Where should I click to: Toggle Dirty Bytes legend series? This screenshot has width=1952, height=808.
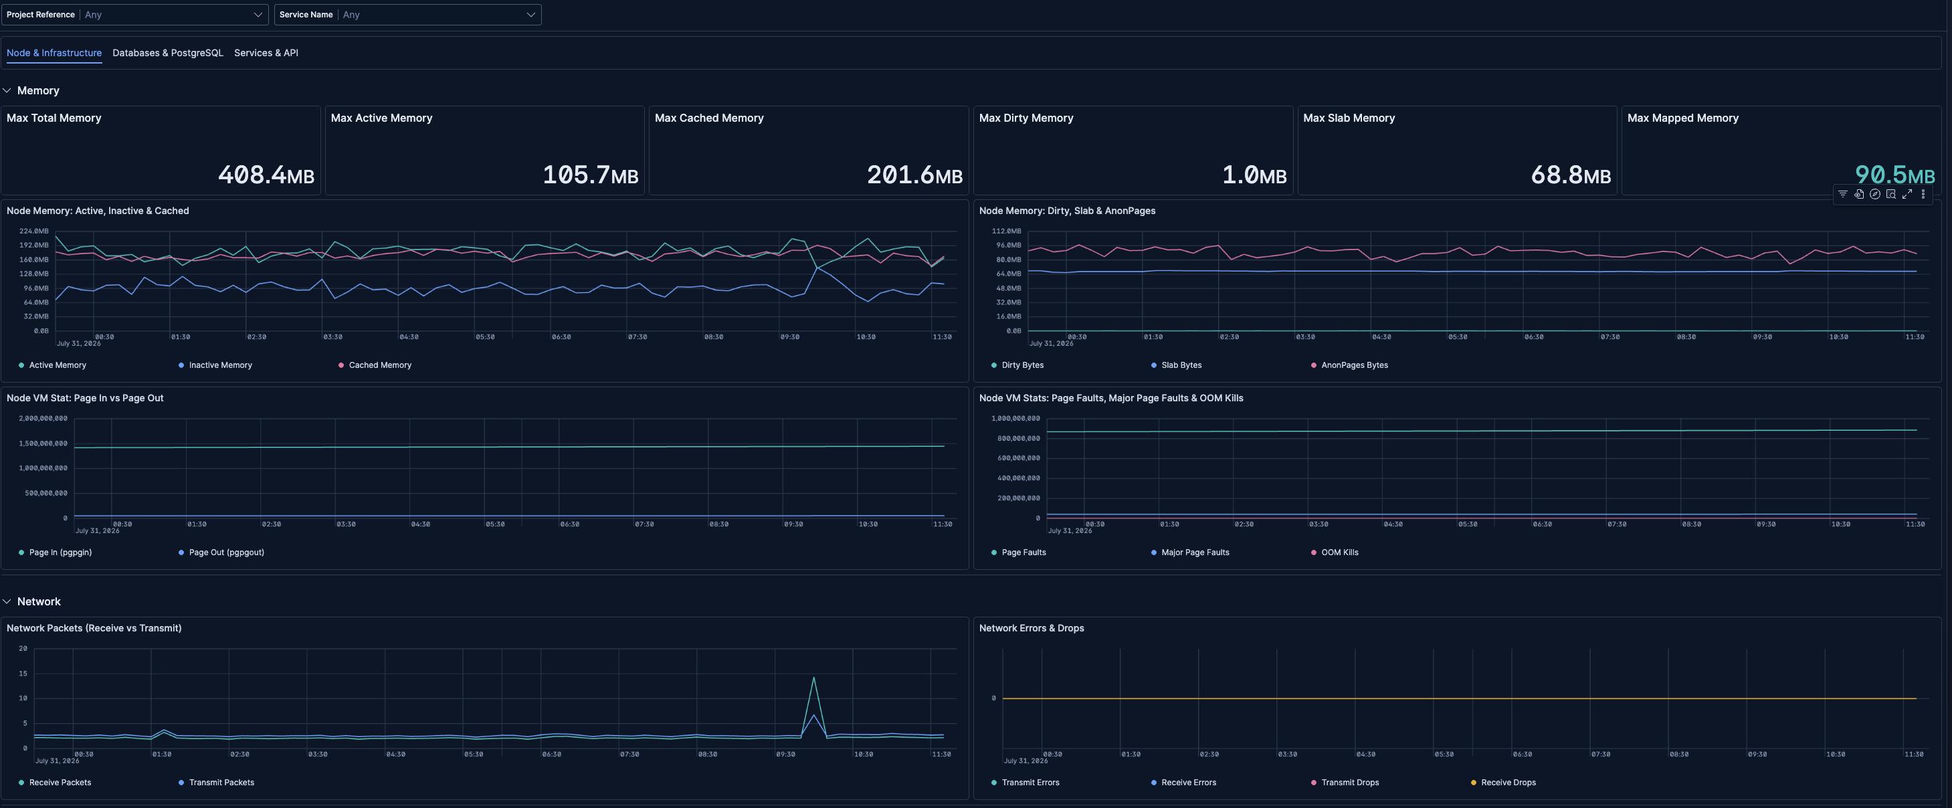point(1017,365)
